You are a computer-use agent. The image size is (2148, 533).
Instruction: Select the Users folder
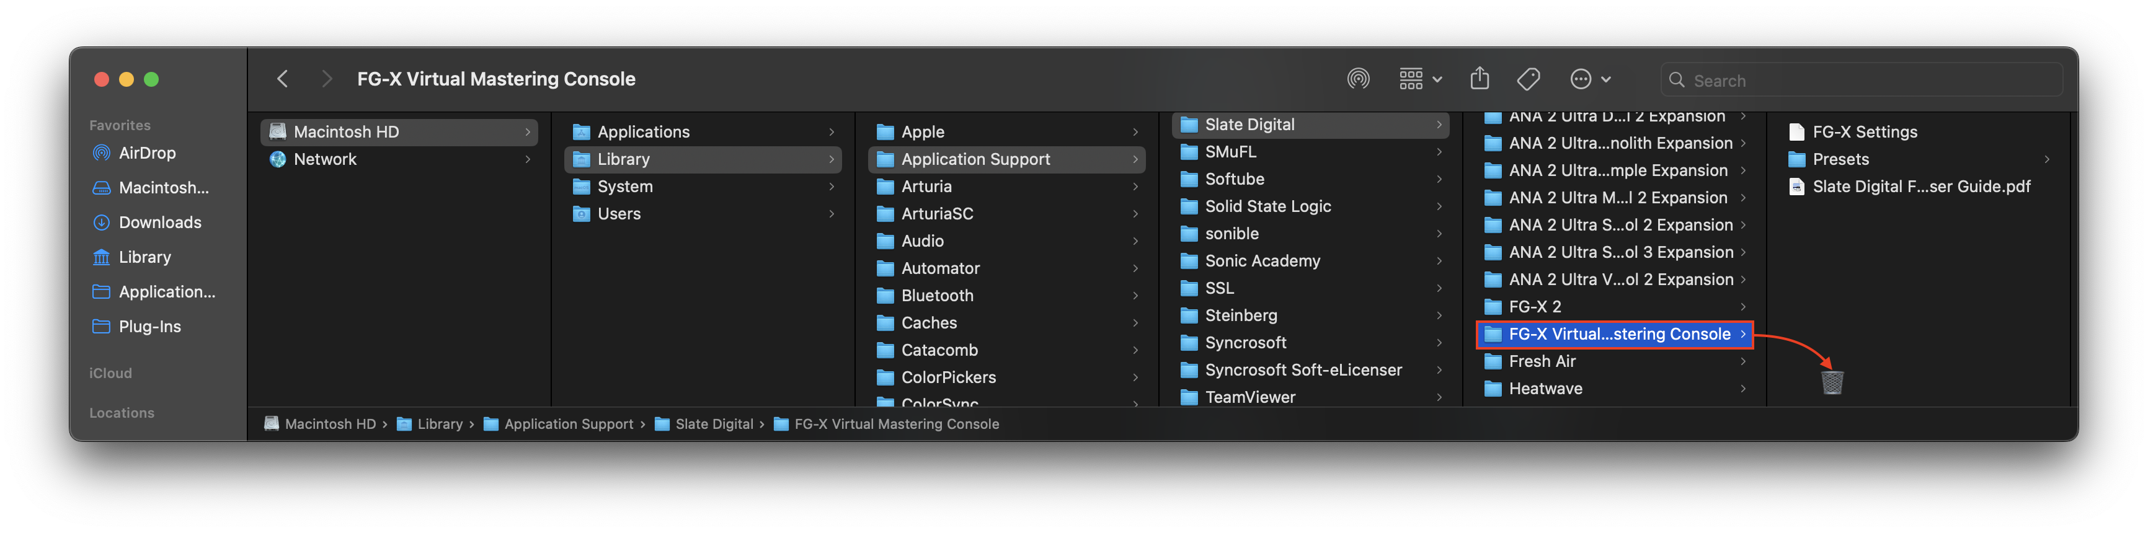(702, 214)
